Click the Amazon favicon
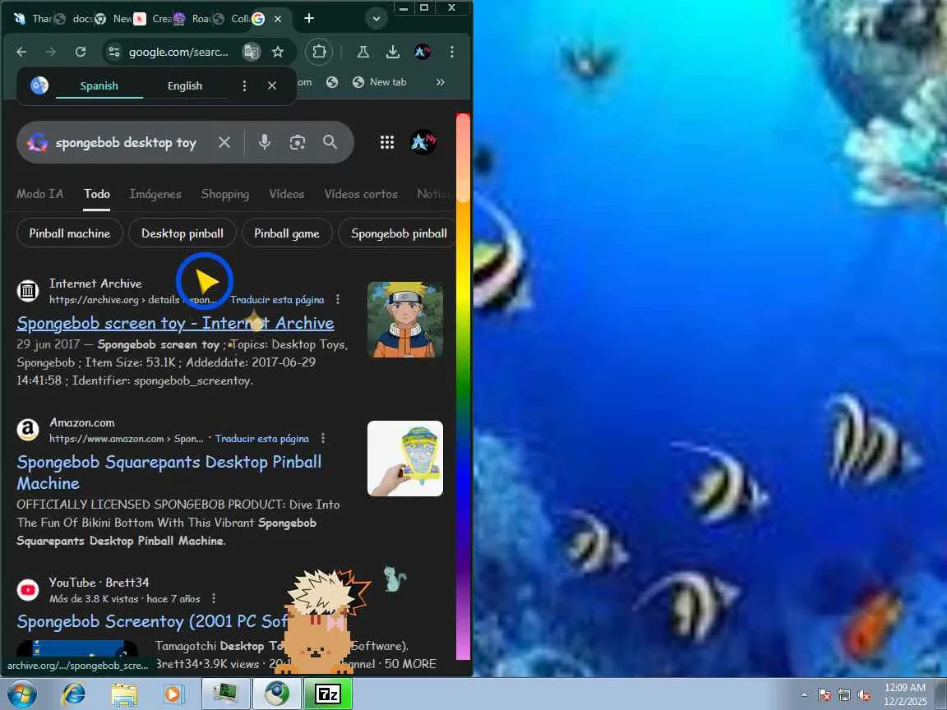Image resolution: width=947 pixels, height=710 pixels. [28, 430]
